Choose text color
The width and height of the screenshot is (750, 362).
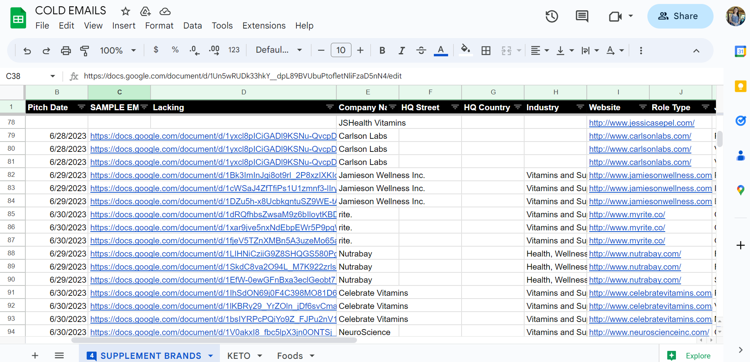(x=441, y=50)
